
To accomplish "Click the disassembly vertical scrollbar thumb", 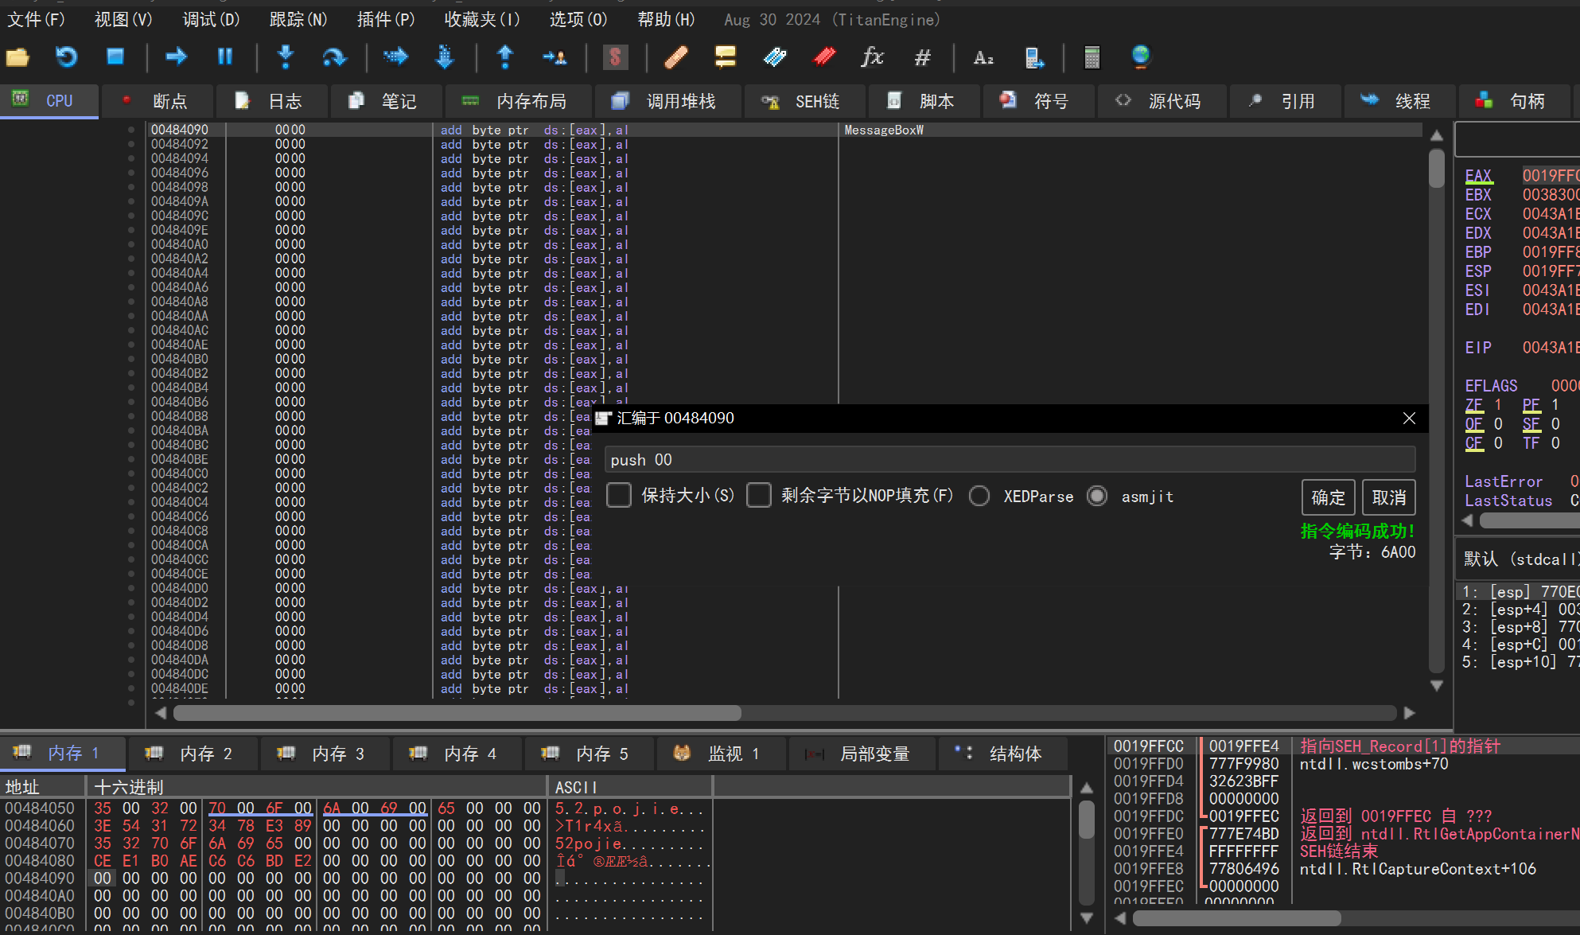I will (1437, 168).
